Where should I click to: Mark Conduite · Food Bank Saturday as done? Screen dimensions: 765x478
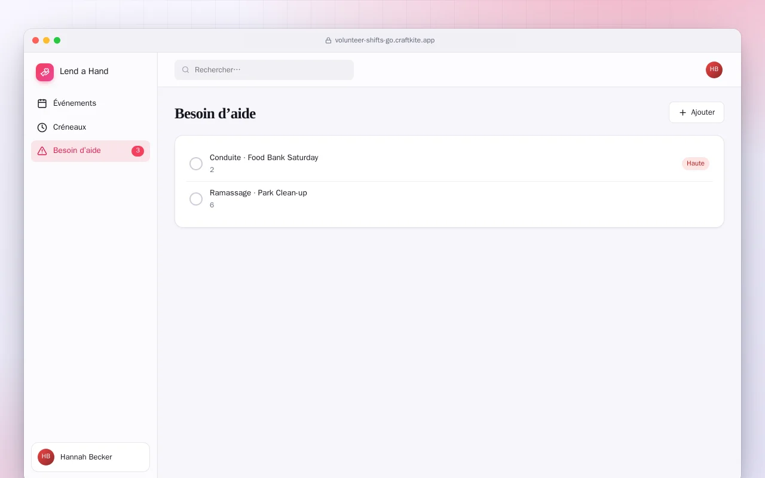[196, 164]
